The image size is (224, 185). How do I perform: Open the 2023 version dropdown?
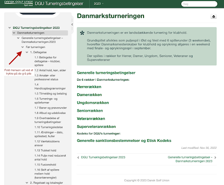click(x=98, y=4)
